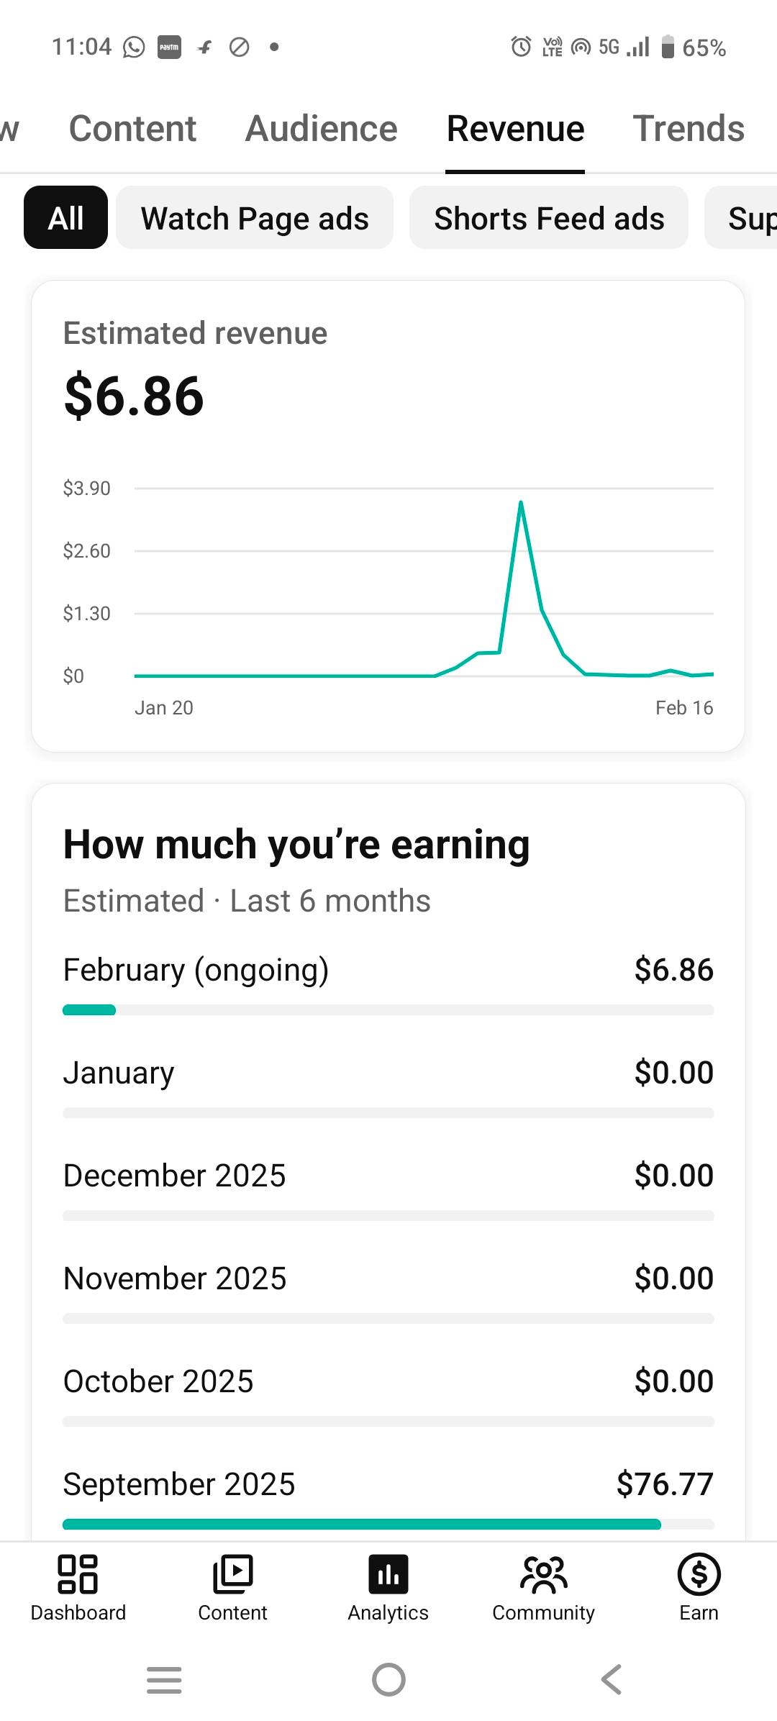This screenshot has width=777, height=1721.
Task: Tap the Android home circle button
Action: point(388,1679)
